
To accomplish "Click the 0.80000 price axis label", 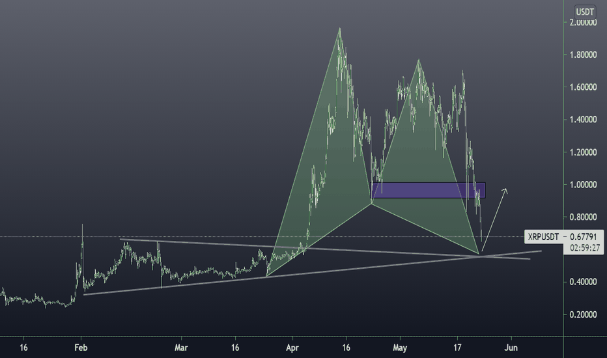I will click(x=583, y=217).
